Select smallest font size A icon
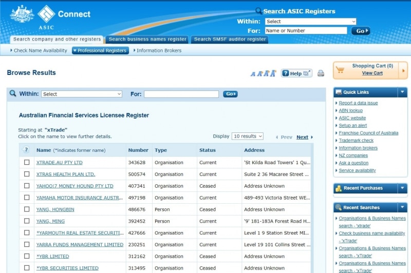 [x=253, y=74]
